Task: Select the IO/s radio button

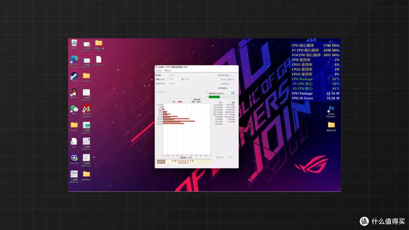Action: pos(227,157)
